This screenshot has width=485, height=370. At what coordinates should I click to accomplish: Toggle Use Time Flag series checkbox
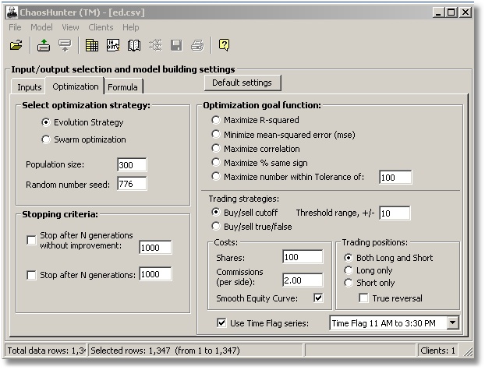221,323
